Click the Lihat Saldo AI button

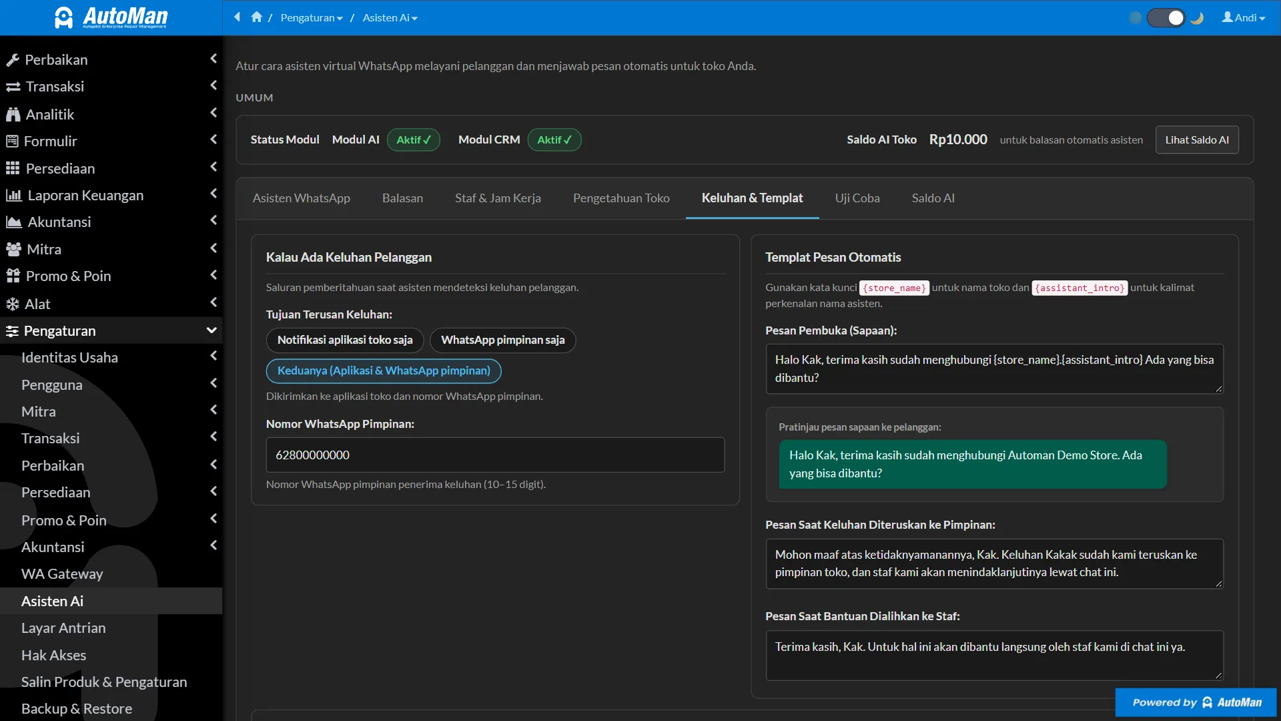pos(1197,140)
